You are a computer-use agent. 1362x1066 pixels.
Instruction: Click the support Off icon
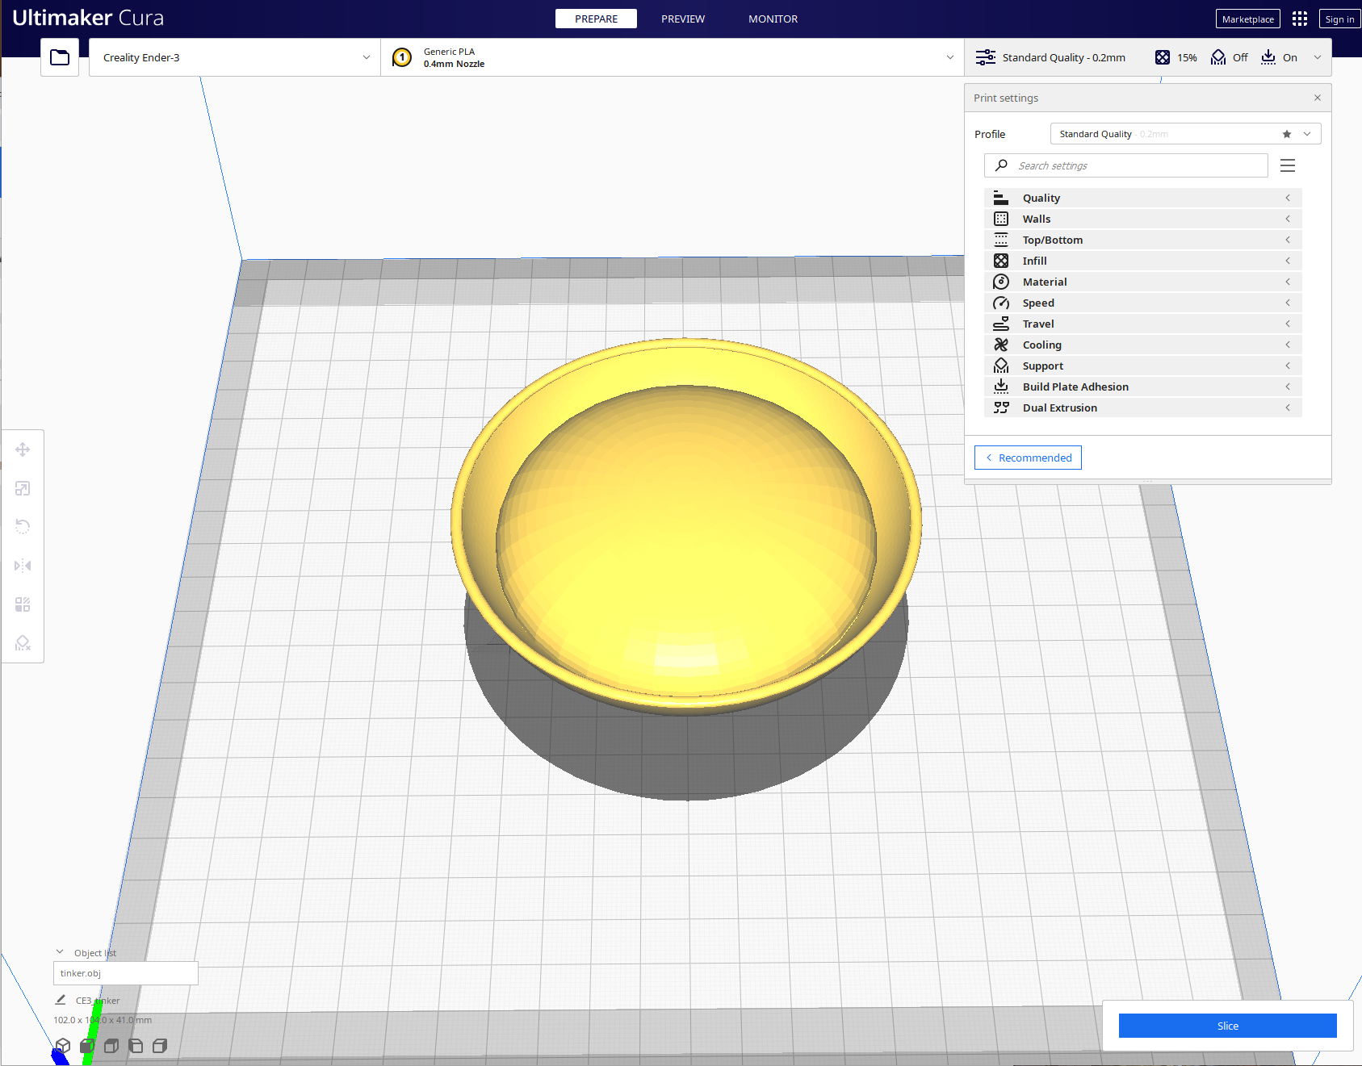coord(1218,57)
